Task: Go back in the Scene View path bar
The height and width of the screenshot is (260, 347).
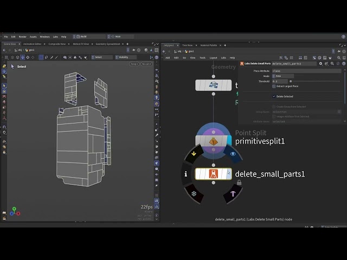Action: pos(4,50)
